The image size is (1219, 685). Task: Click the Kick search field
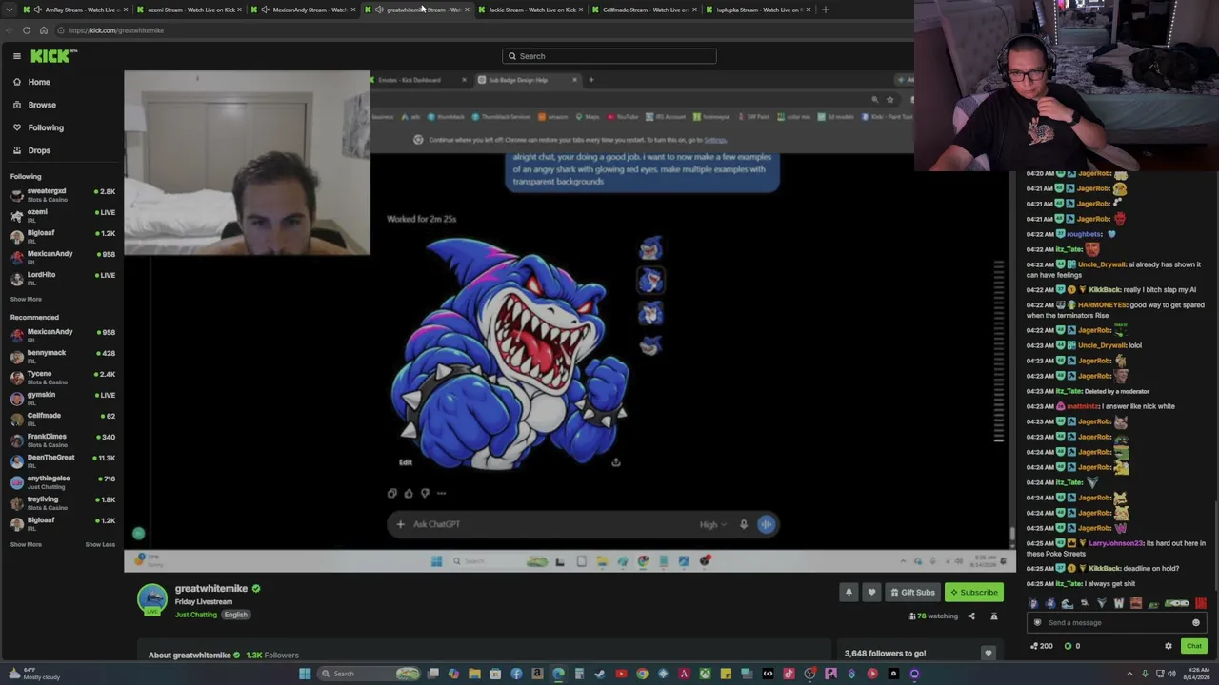point(609,56)
